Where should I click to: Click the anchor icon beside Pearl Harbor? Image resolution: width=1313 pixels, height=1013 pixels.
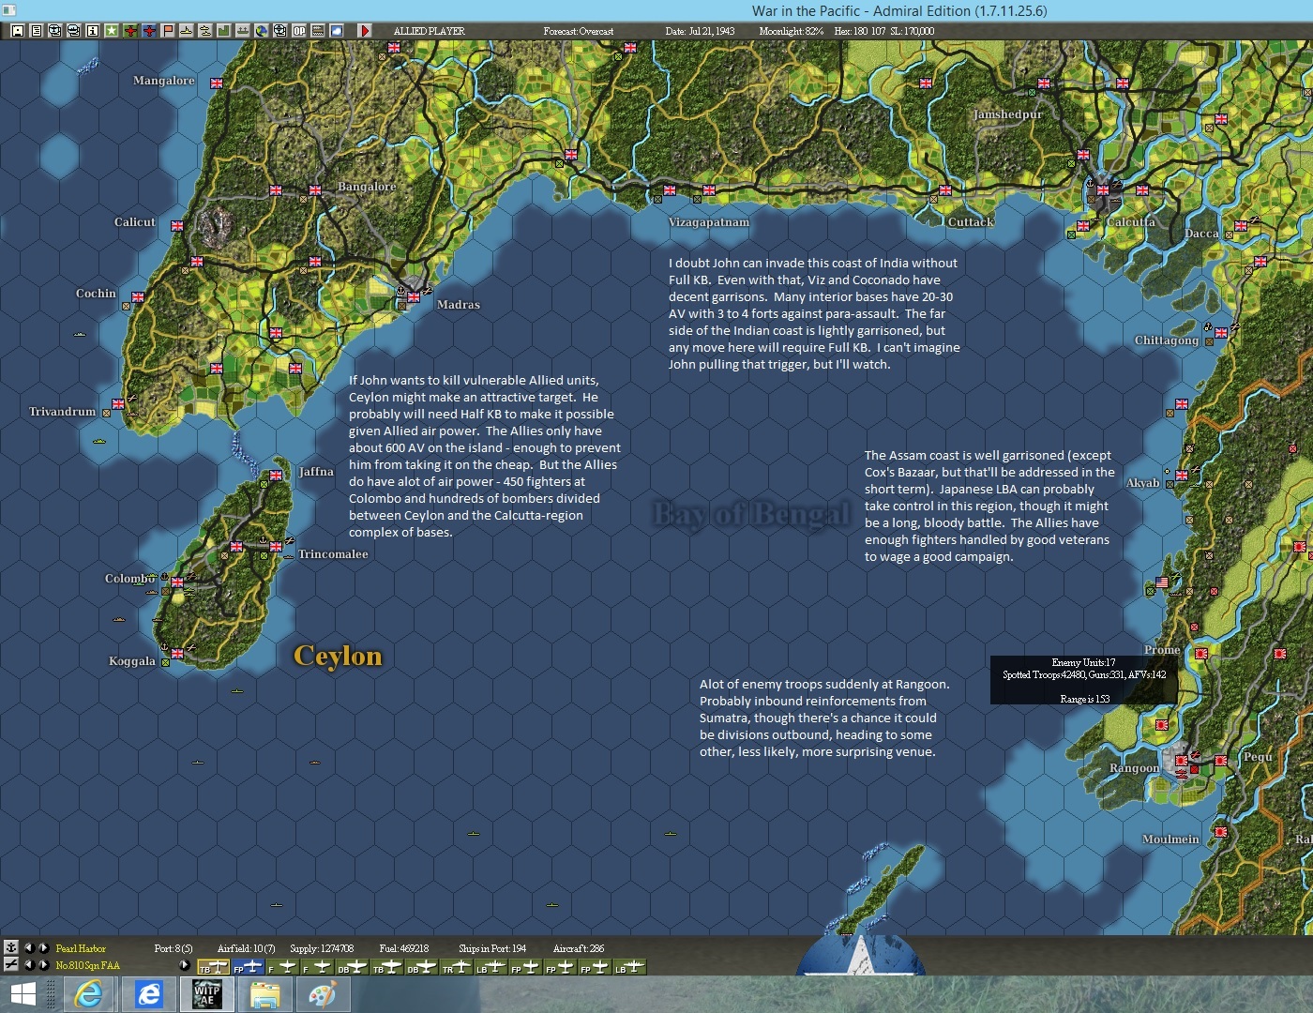(11, 948)
